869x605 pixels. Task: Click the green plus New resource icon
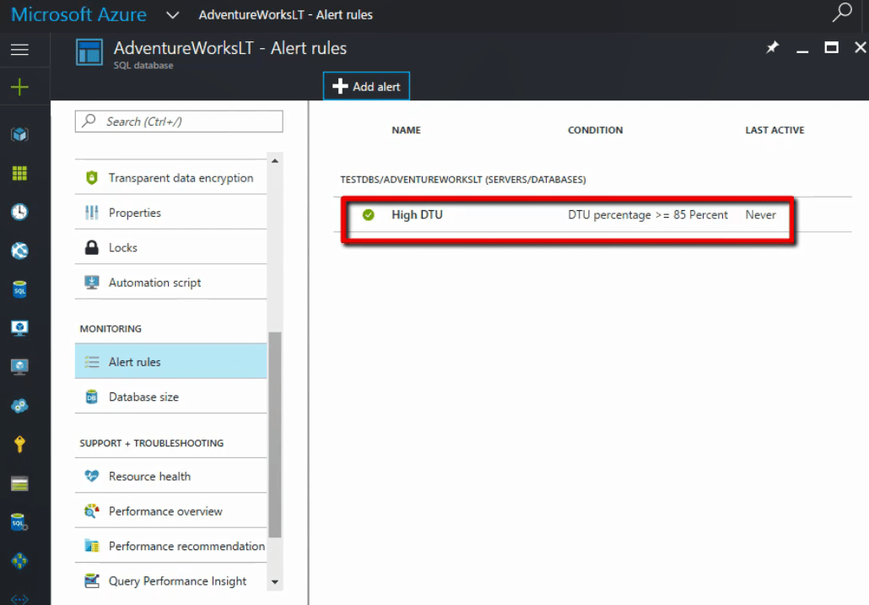coord(19,88)
